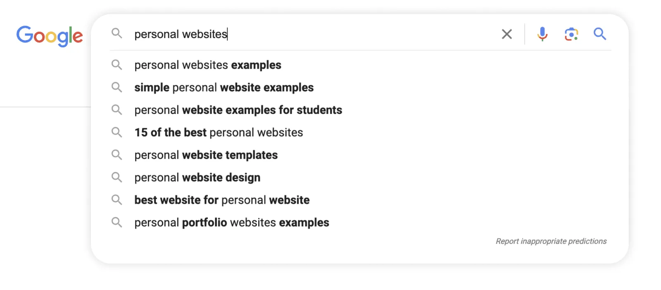661x290 pixels.
Task: Click the voice search microphone icon
Action: tap(542, 34)
